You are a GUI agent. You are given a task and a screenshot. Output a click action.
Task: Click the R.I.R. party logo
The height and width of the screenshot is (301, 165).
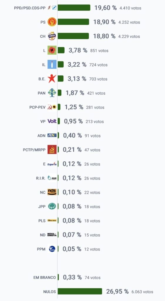click(x=52, y=178)
